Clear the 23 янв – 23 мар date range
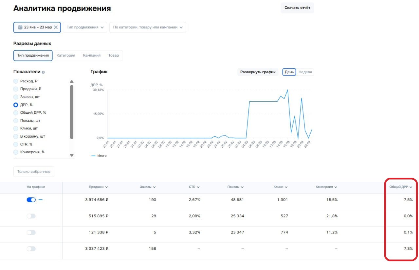This screenshot has height=270, width=419. (x=56, y=27)
